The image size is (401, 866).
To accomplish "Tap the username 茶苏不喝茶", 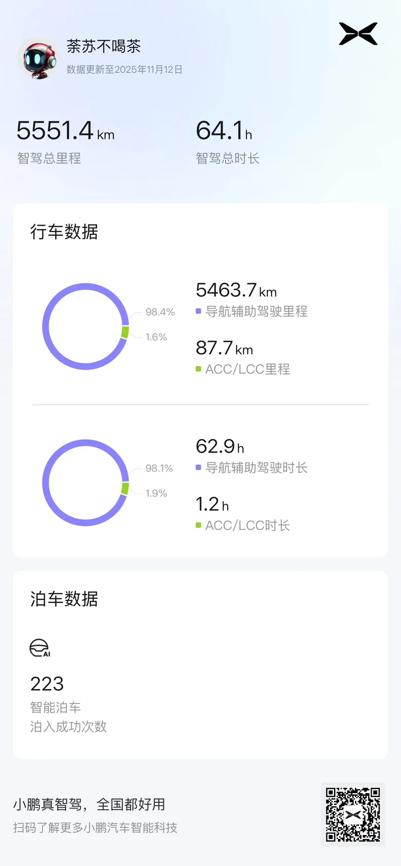I will point(103,46).
